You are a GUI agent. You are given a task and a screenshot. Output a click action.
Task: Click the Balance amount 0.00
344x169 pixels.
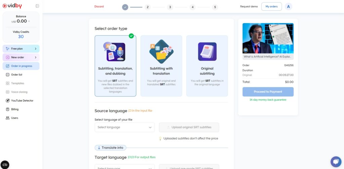(x=22, y=21)
